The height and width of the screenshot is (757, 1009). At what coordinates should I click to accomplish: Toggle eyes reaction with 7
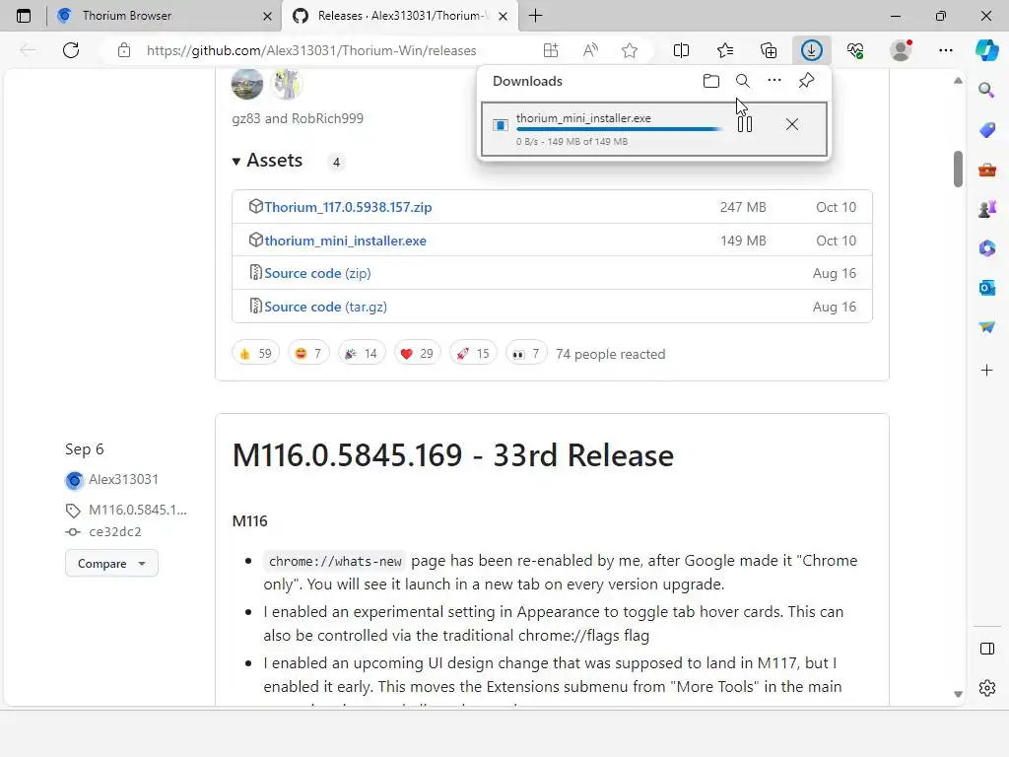[526, 354]
